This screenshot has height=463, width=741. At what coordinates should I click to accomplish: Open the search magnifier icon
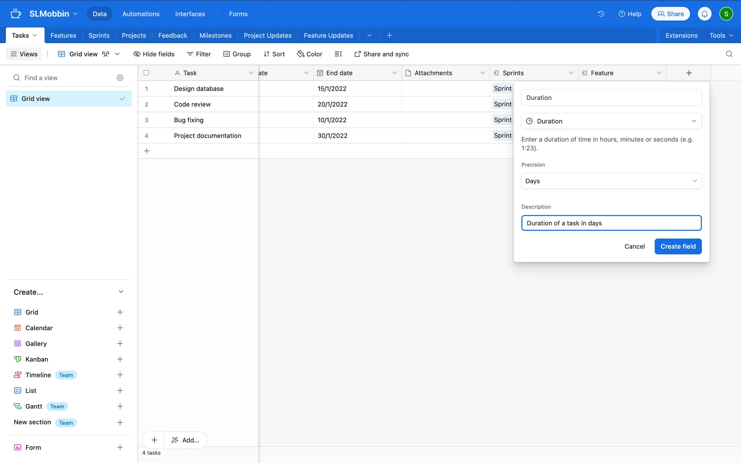[729, 54]
